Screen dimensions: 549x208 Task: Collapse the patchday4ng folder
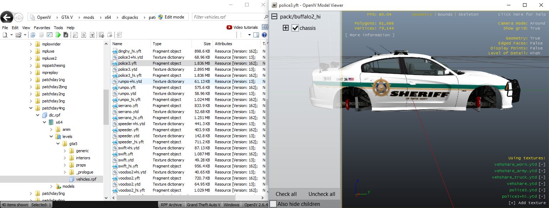pos(31,108)
